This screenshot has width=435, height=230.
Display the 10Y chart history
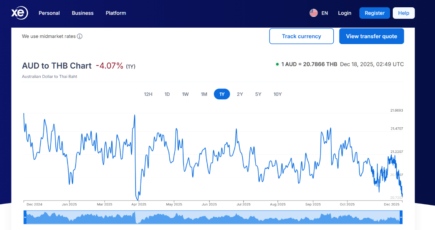(278, 94)
